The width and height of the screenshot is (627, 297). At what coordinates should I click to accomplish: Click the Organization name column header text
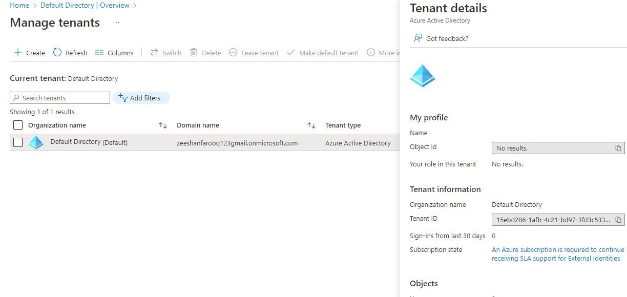[x=57, y=125]
